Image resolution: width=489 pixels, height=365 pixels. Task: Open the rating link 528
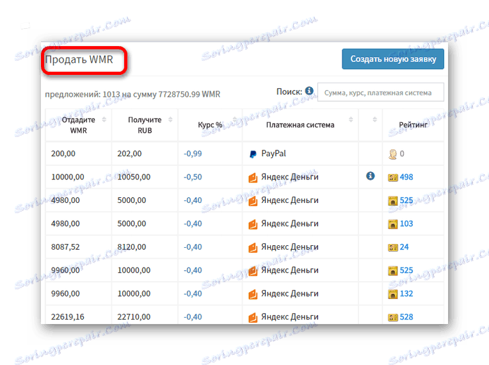(406, 316)
